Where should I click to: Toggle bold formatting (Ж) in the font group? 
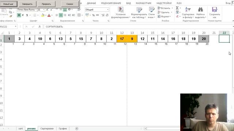19,15
